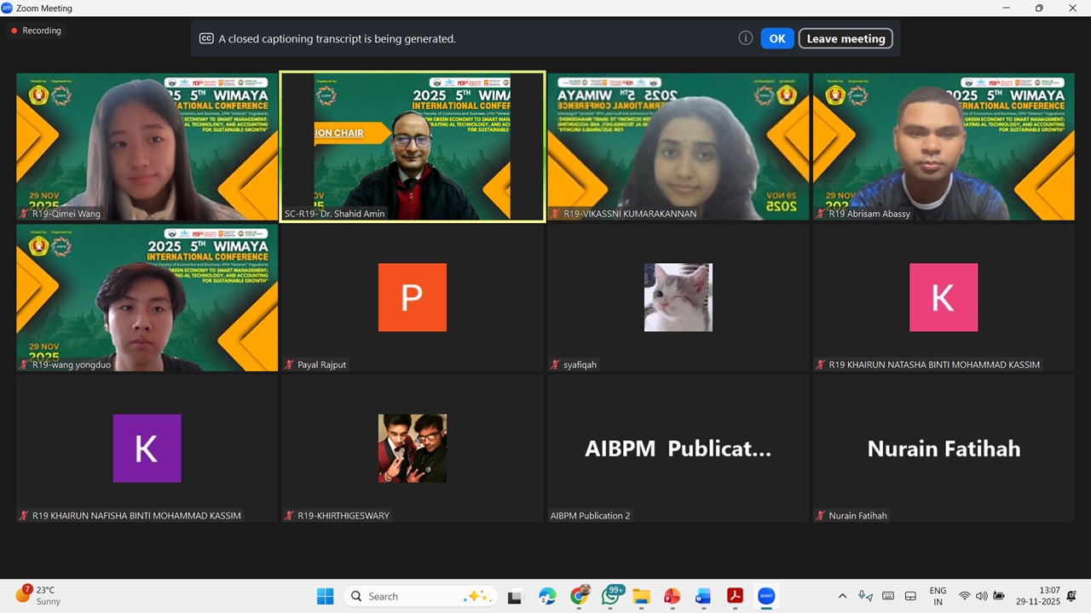Open PowerPoint from the taskbar
1091x613 pixels.
pos(672,596)
